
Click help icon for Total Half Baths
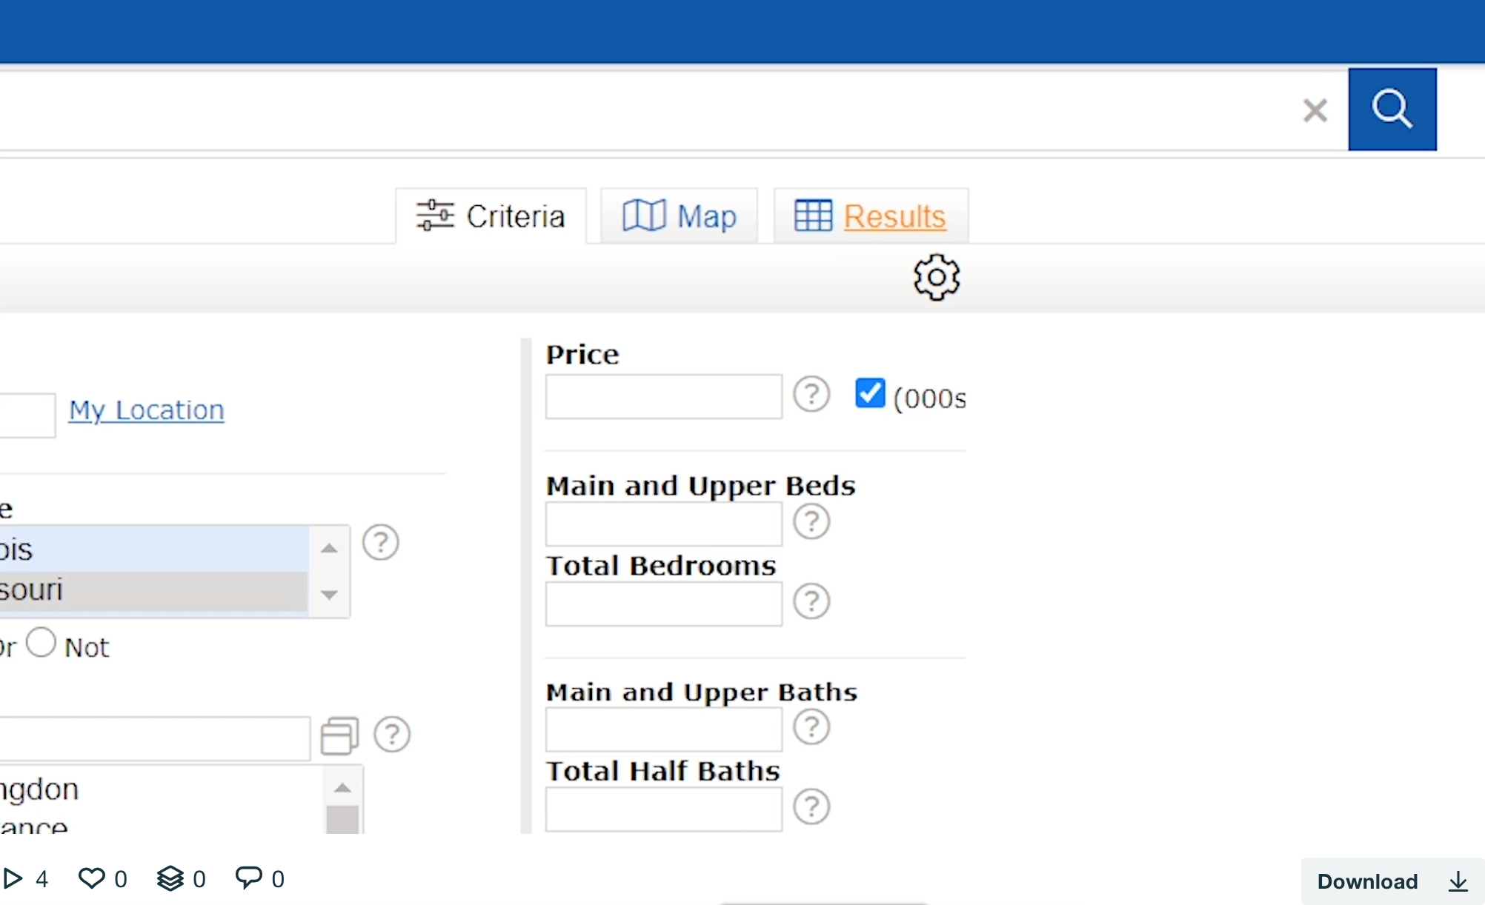tap(811, 807)
